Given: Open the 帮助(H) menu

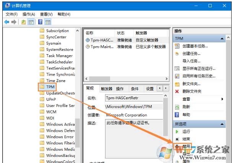Looking at the screenshot, I should (x=64, y=14).
